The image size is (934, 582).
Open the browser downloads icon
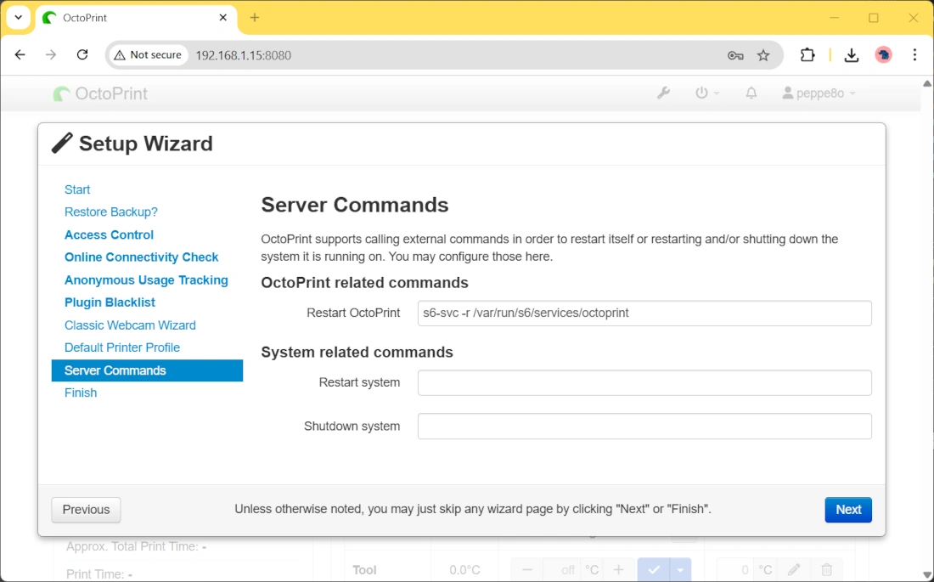(x=852, y=55)
